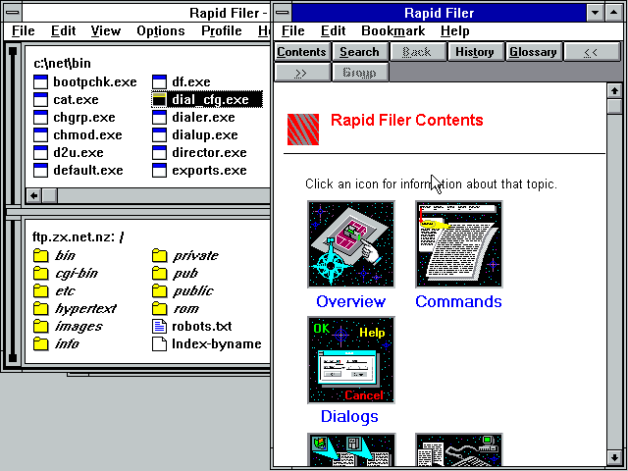Open the Commands help topic icon
The height and width of the screenshot is (471, 628).
coord(459,244)
